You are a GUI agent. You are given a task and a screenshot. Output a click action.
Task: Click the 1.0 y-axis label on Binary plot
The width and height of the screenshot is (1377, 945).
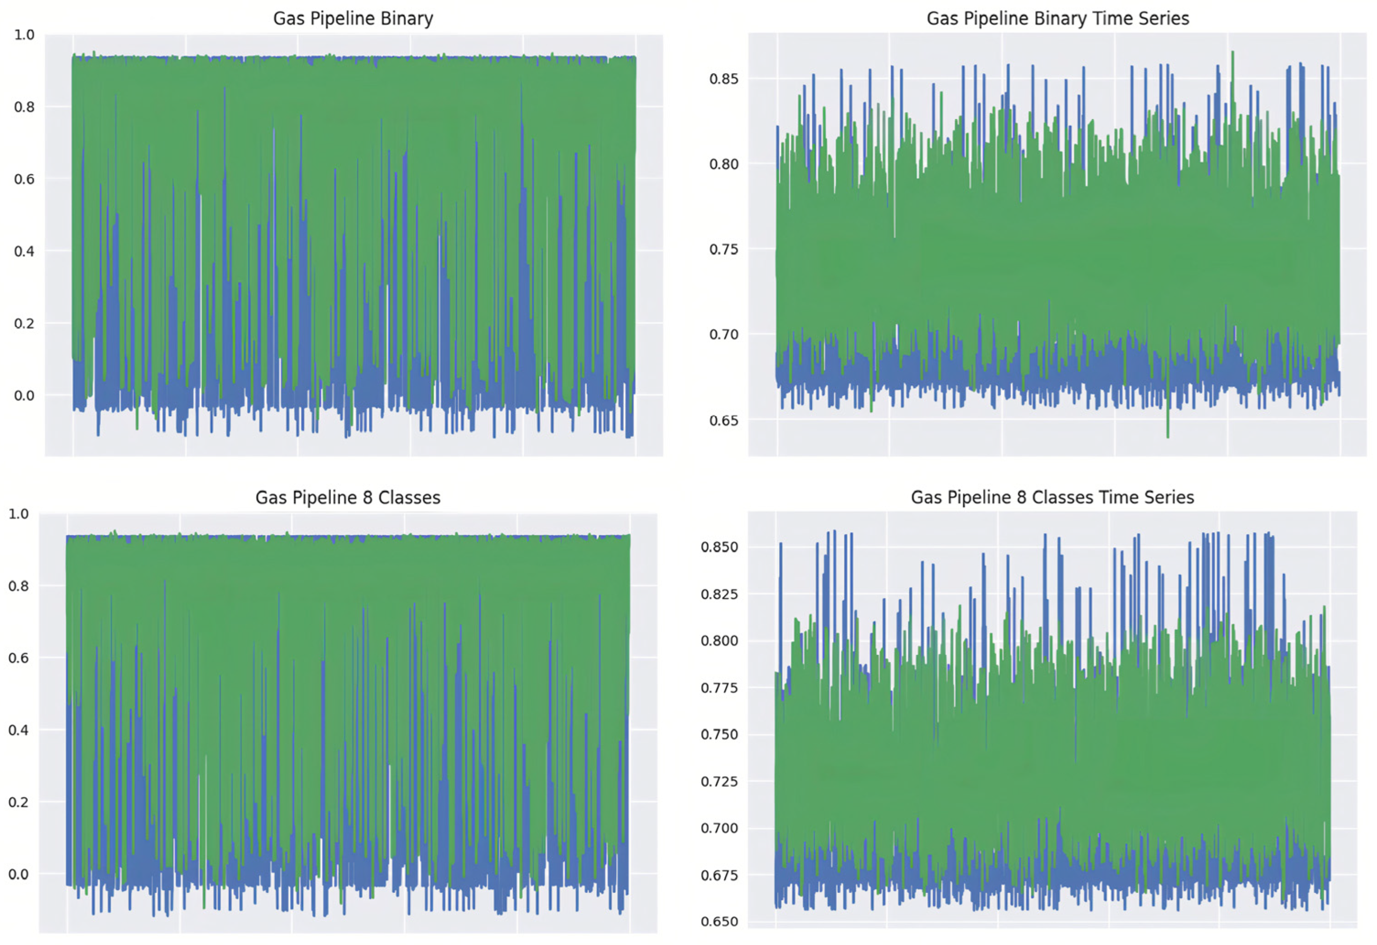24,35
